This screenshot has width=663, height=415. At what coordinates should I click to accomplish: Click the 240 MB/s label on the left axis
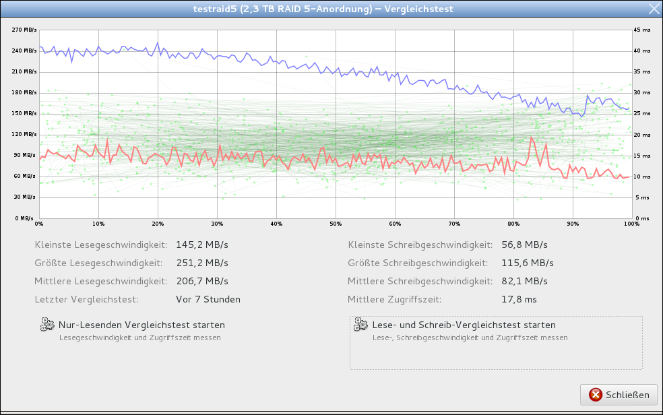tap(25, 51)
